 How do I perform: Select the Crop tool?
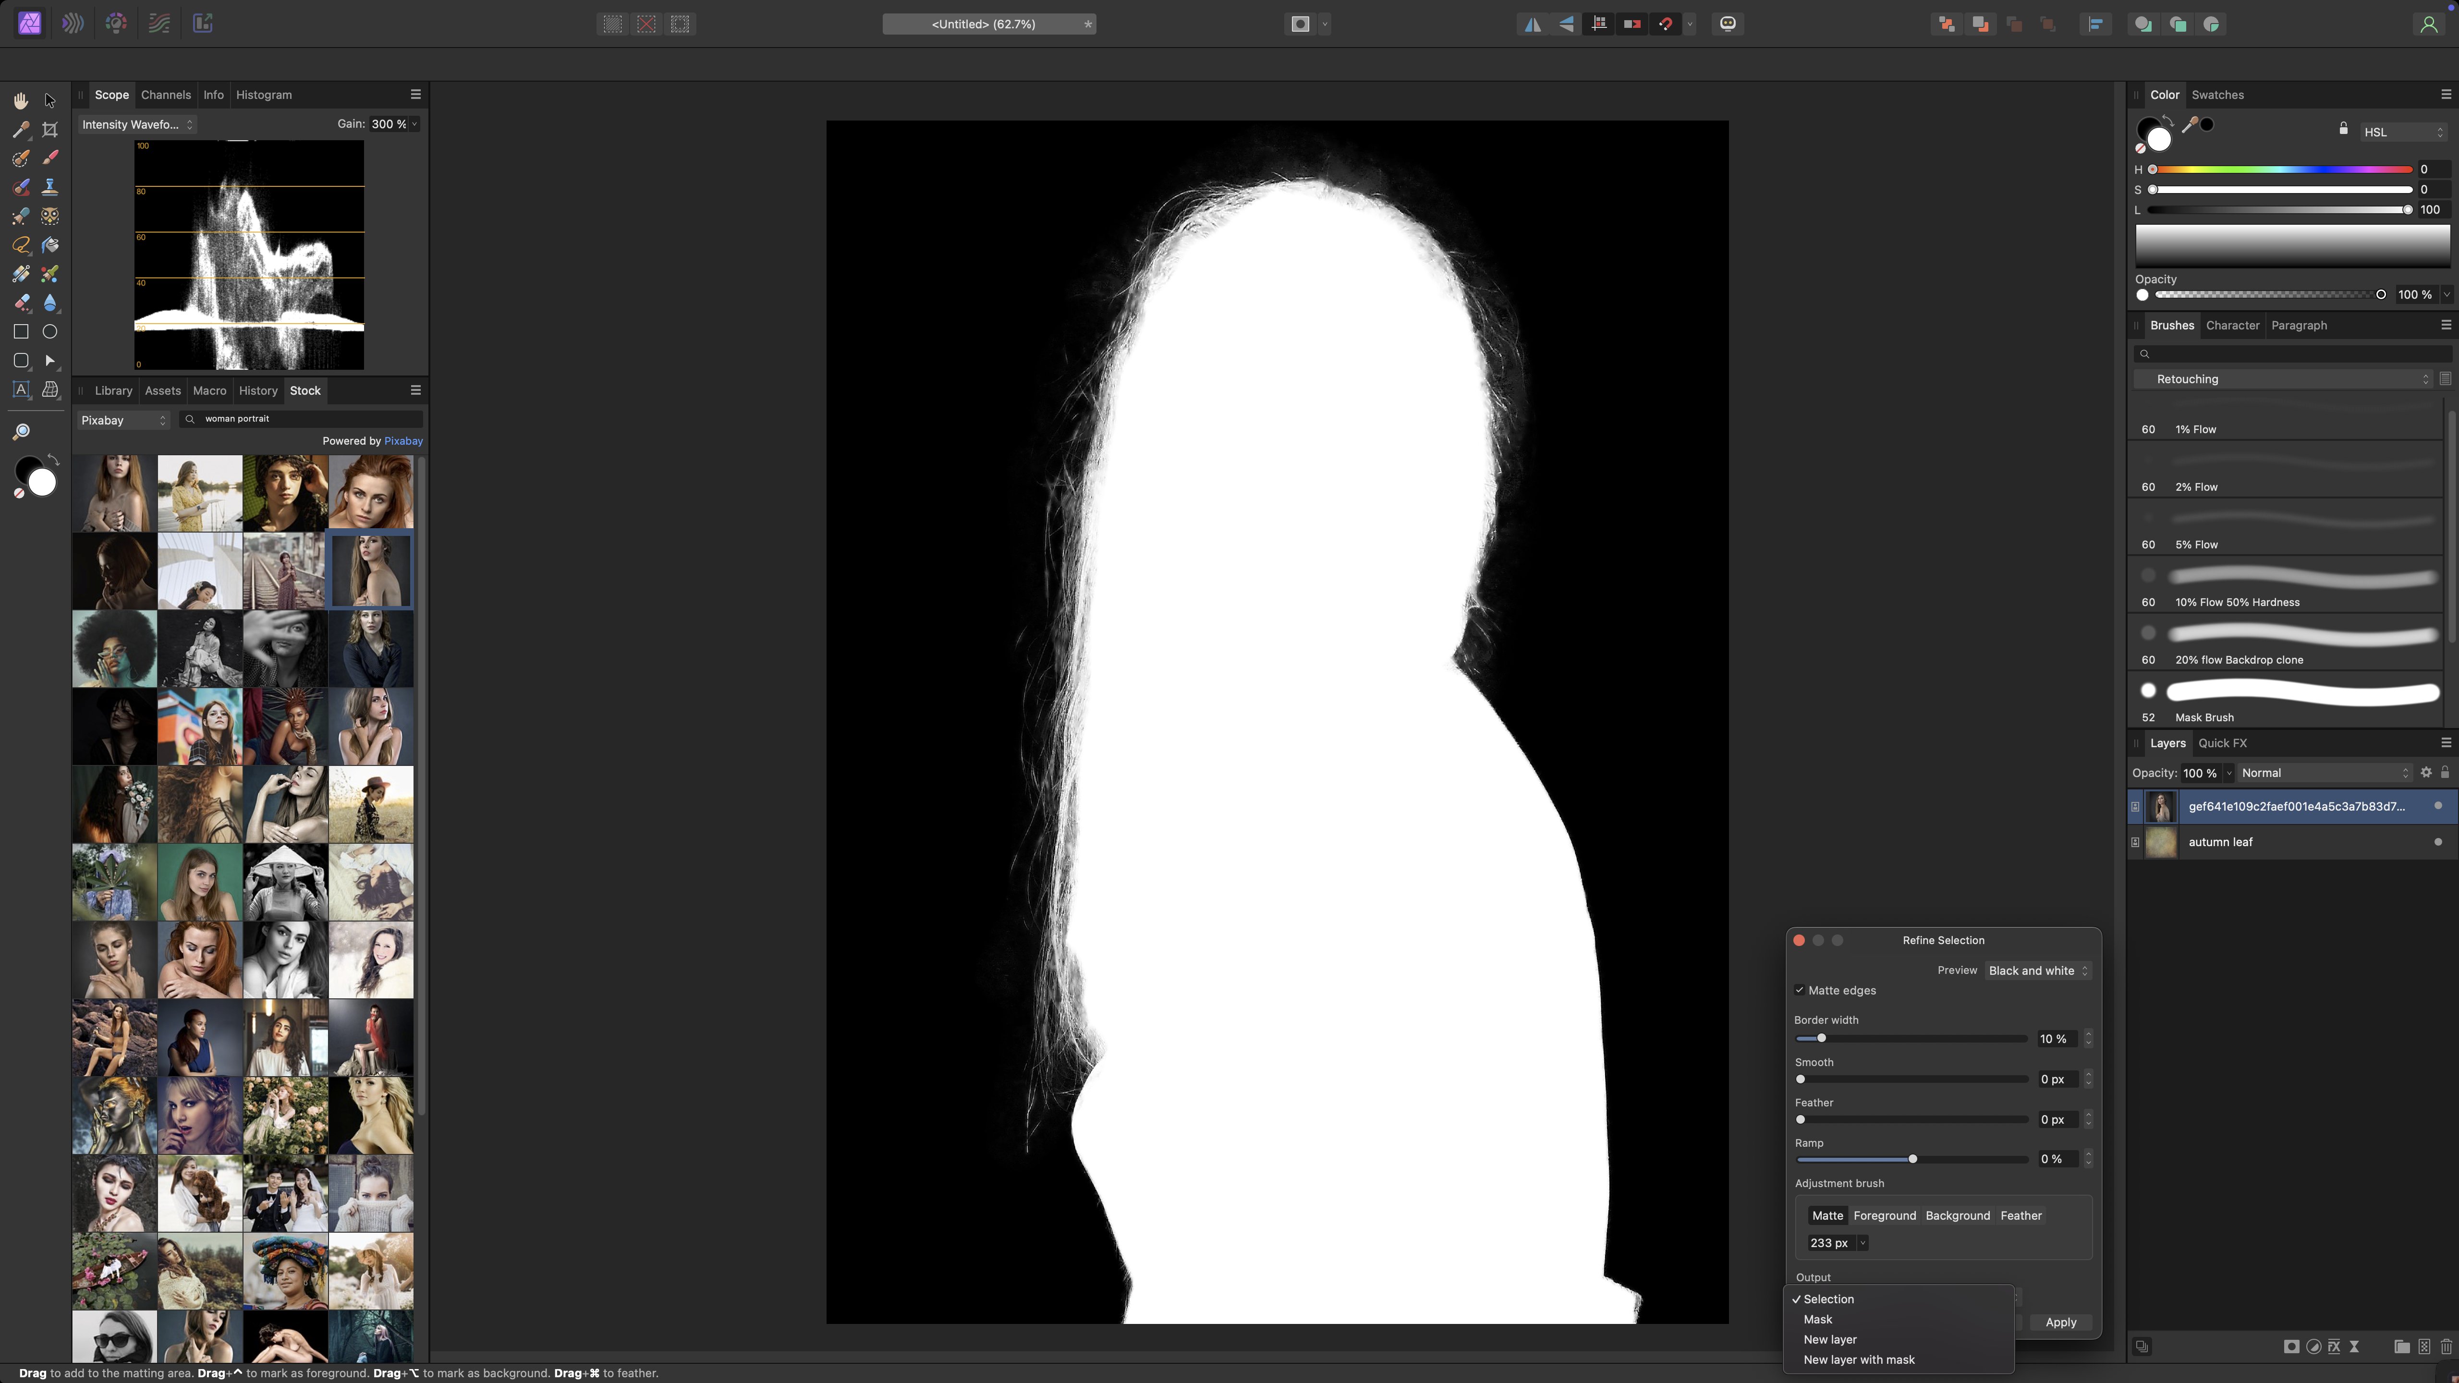[x=50, y=130]
